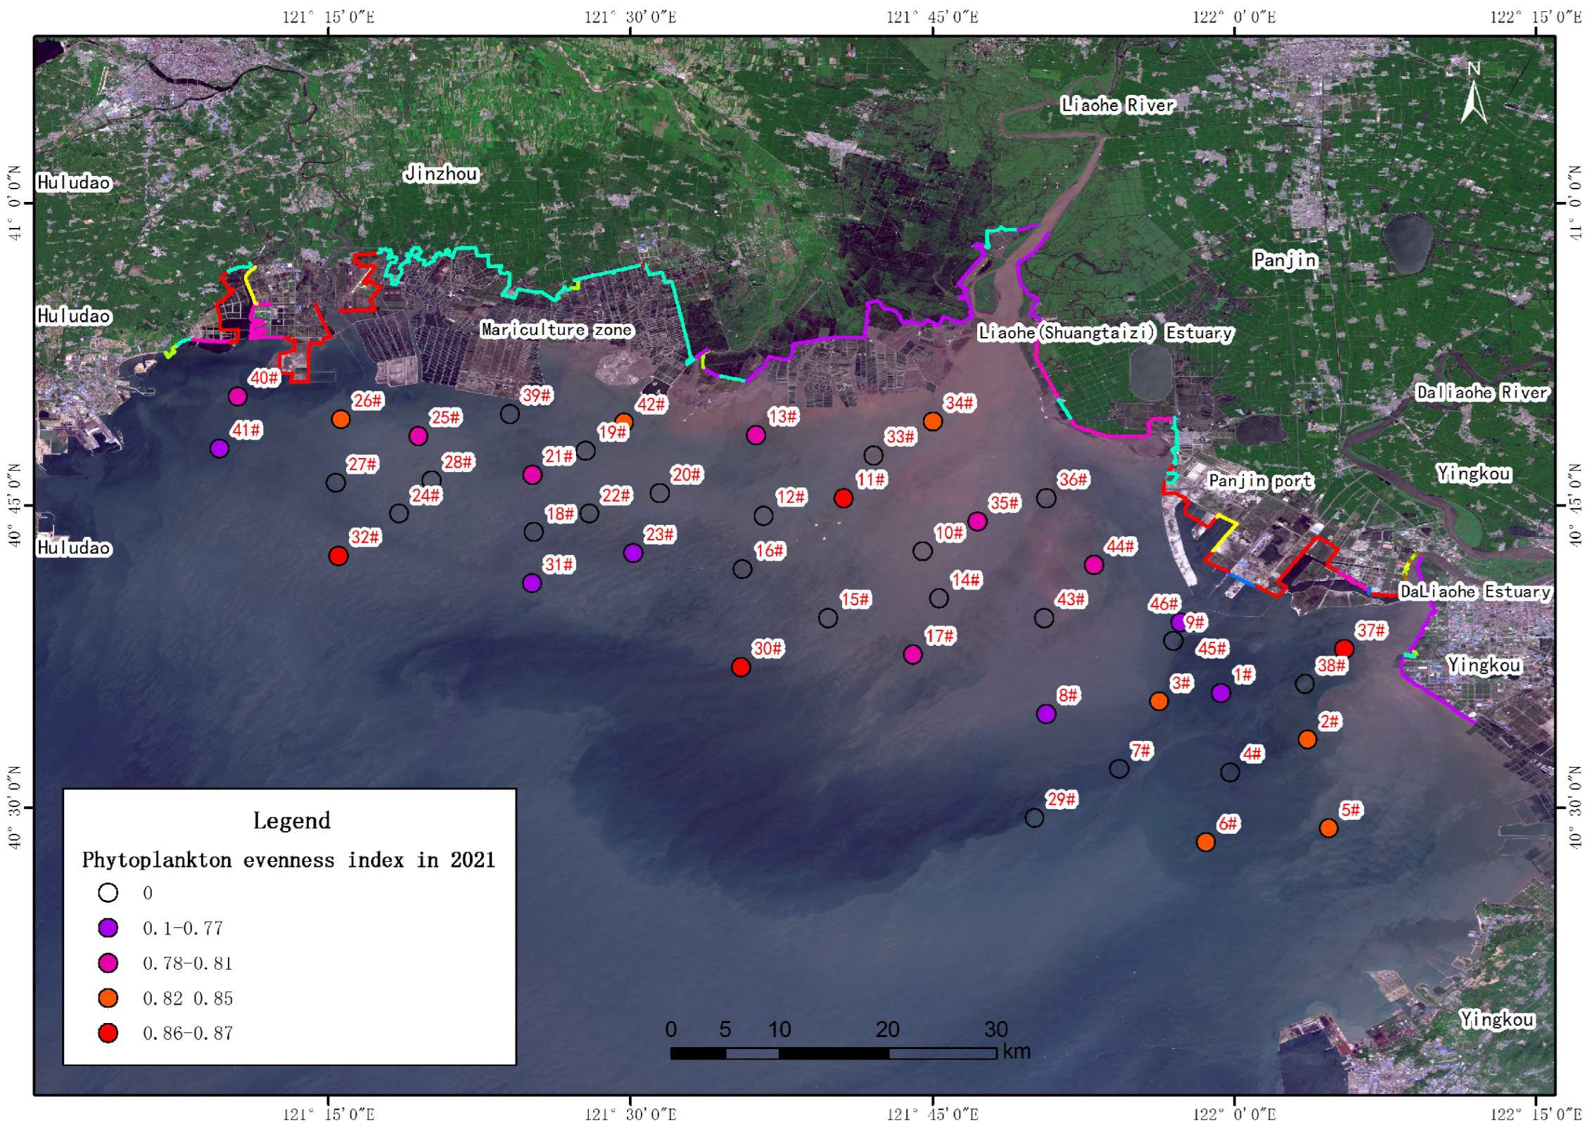Click the Panjin port label
Viewport: 1592px width, 1130px height.
(1260, 481)
